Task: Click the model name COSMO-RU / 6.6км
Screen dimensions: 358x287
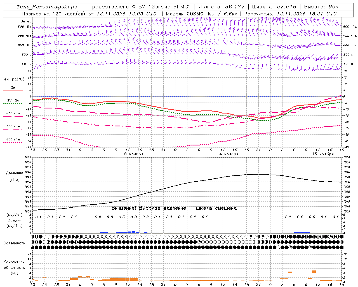Action: pos(212,13)
